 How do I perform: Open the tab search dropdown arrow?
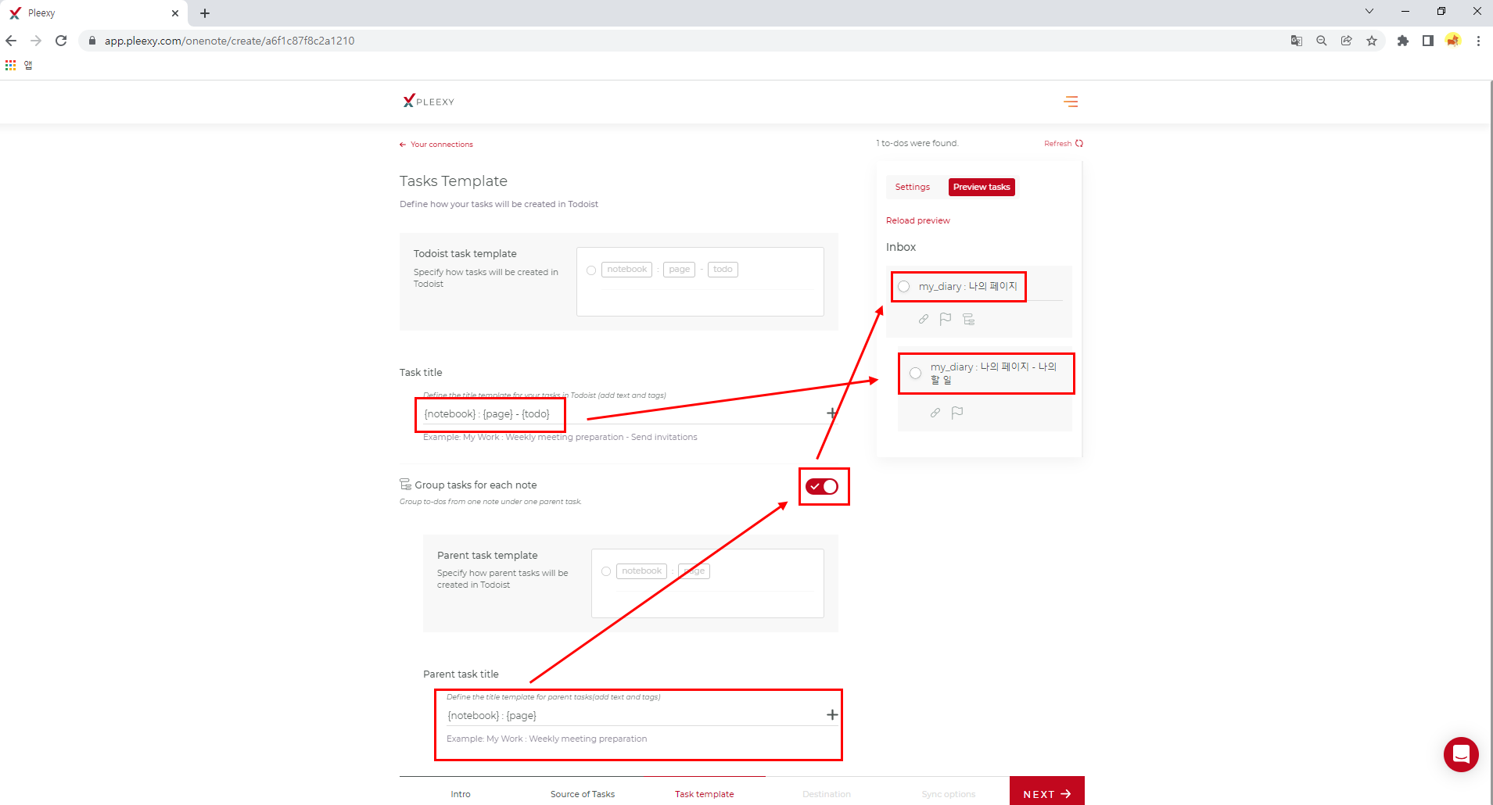(1369, 11)
